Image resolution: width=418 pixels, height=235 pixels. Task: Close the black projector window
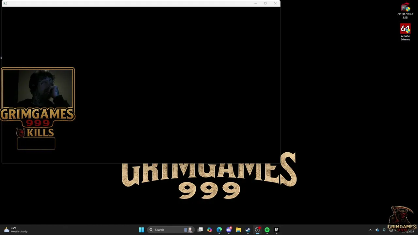point(275,3)
